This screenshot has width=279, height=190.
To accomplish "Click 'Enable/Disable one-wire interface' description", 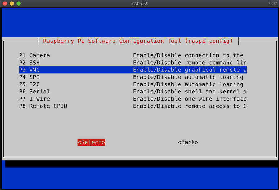I will coord(190,99).
